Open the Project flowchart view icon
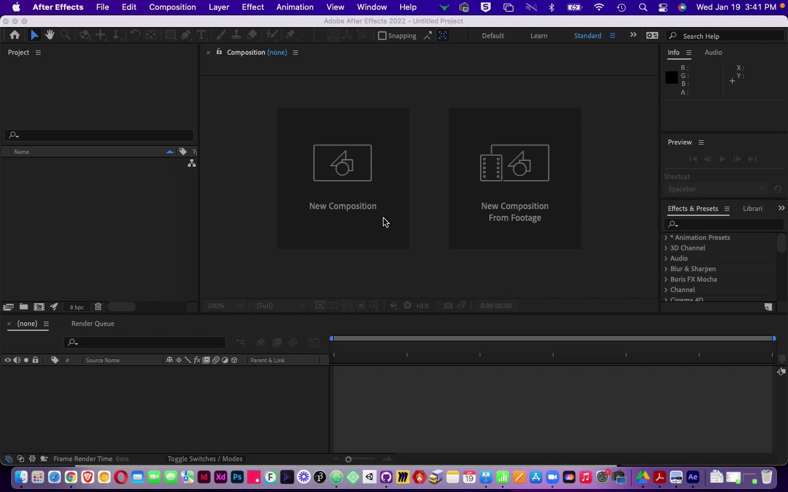This screenshot has height=492, width=788. [x=191, y=163]
